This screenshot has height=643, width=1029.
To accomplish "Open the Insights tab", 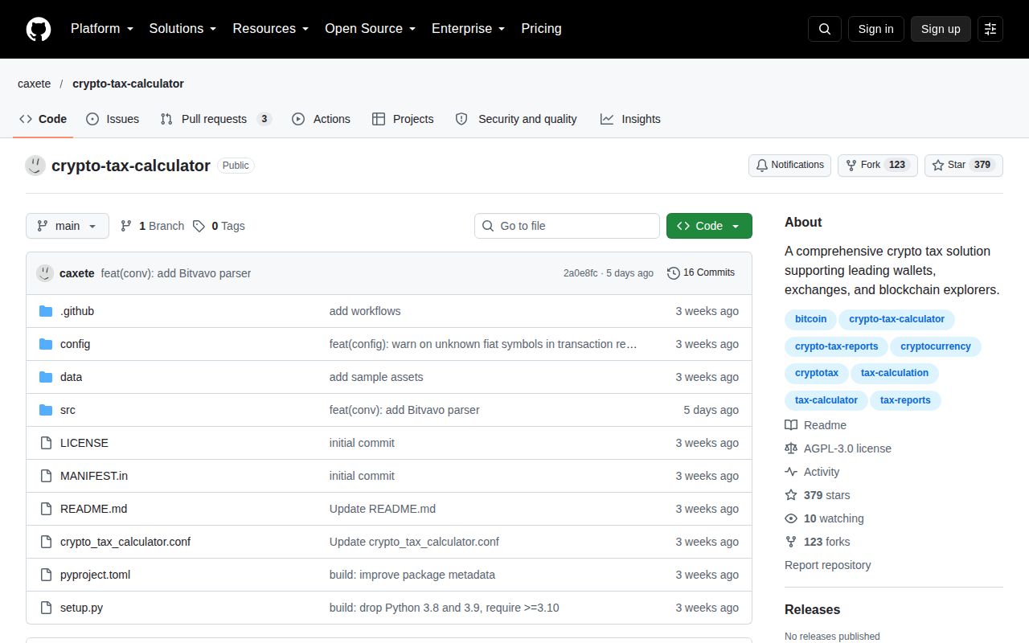I will point(630,119).
